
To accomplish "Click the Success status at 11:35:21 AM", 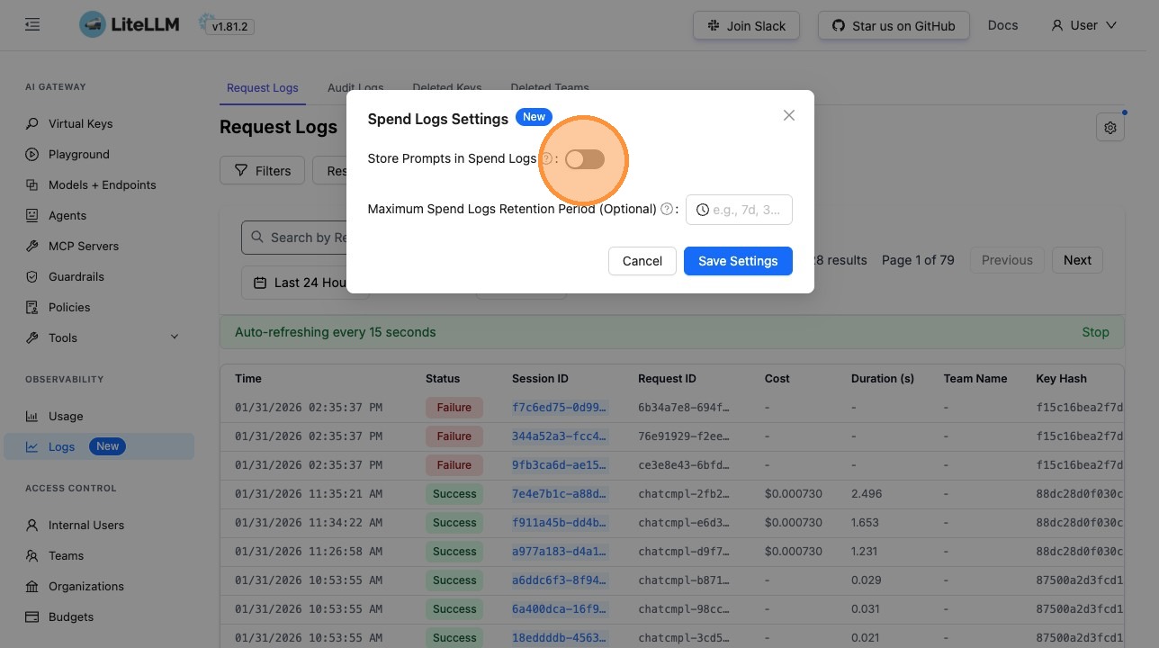I will 454,494.
